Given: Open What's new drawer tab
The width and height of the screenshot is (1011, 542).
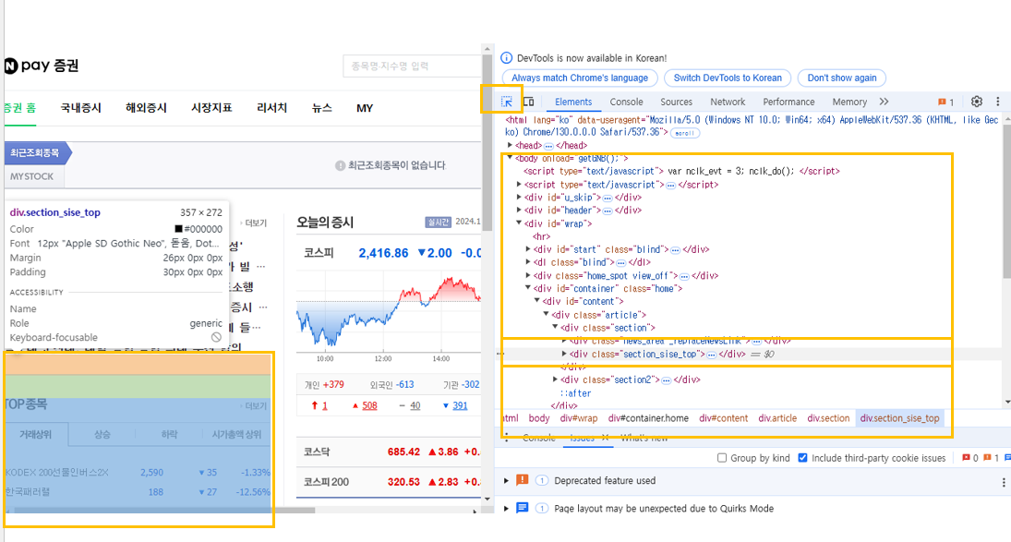Looking at the screenshot, I should click(x=644, y=438).
